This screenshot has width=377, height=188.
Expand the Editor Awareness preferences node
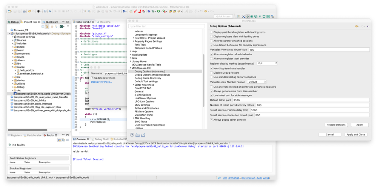(x=134, y=85)
